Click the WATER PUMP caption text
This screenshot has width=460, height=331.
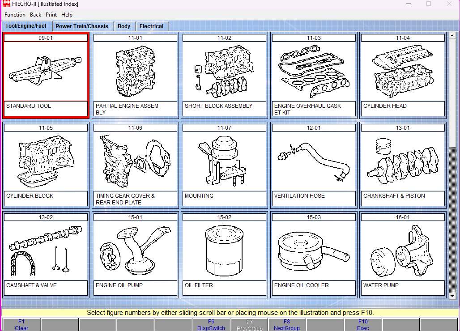(x=381, y=285)
